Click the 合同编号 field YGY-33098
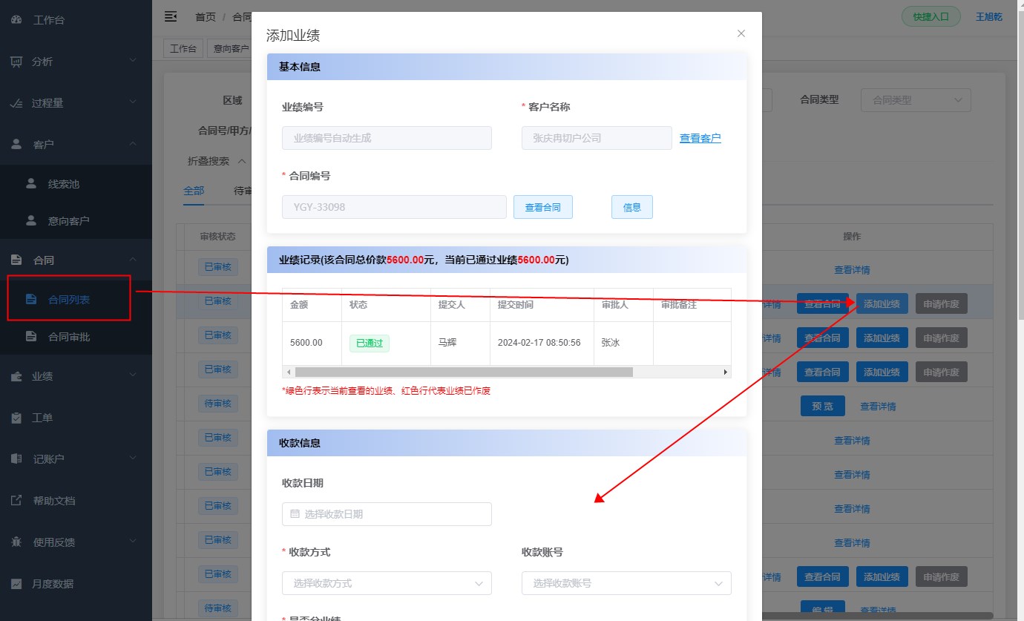The width and height of the screenshot is (1024, 621). pyautogui.click(x=394, y=207)
